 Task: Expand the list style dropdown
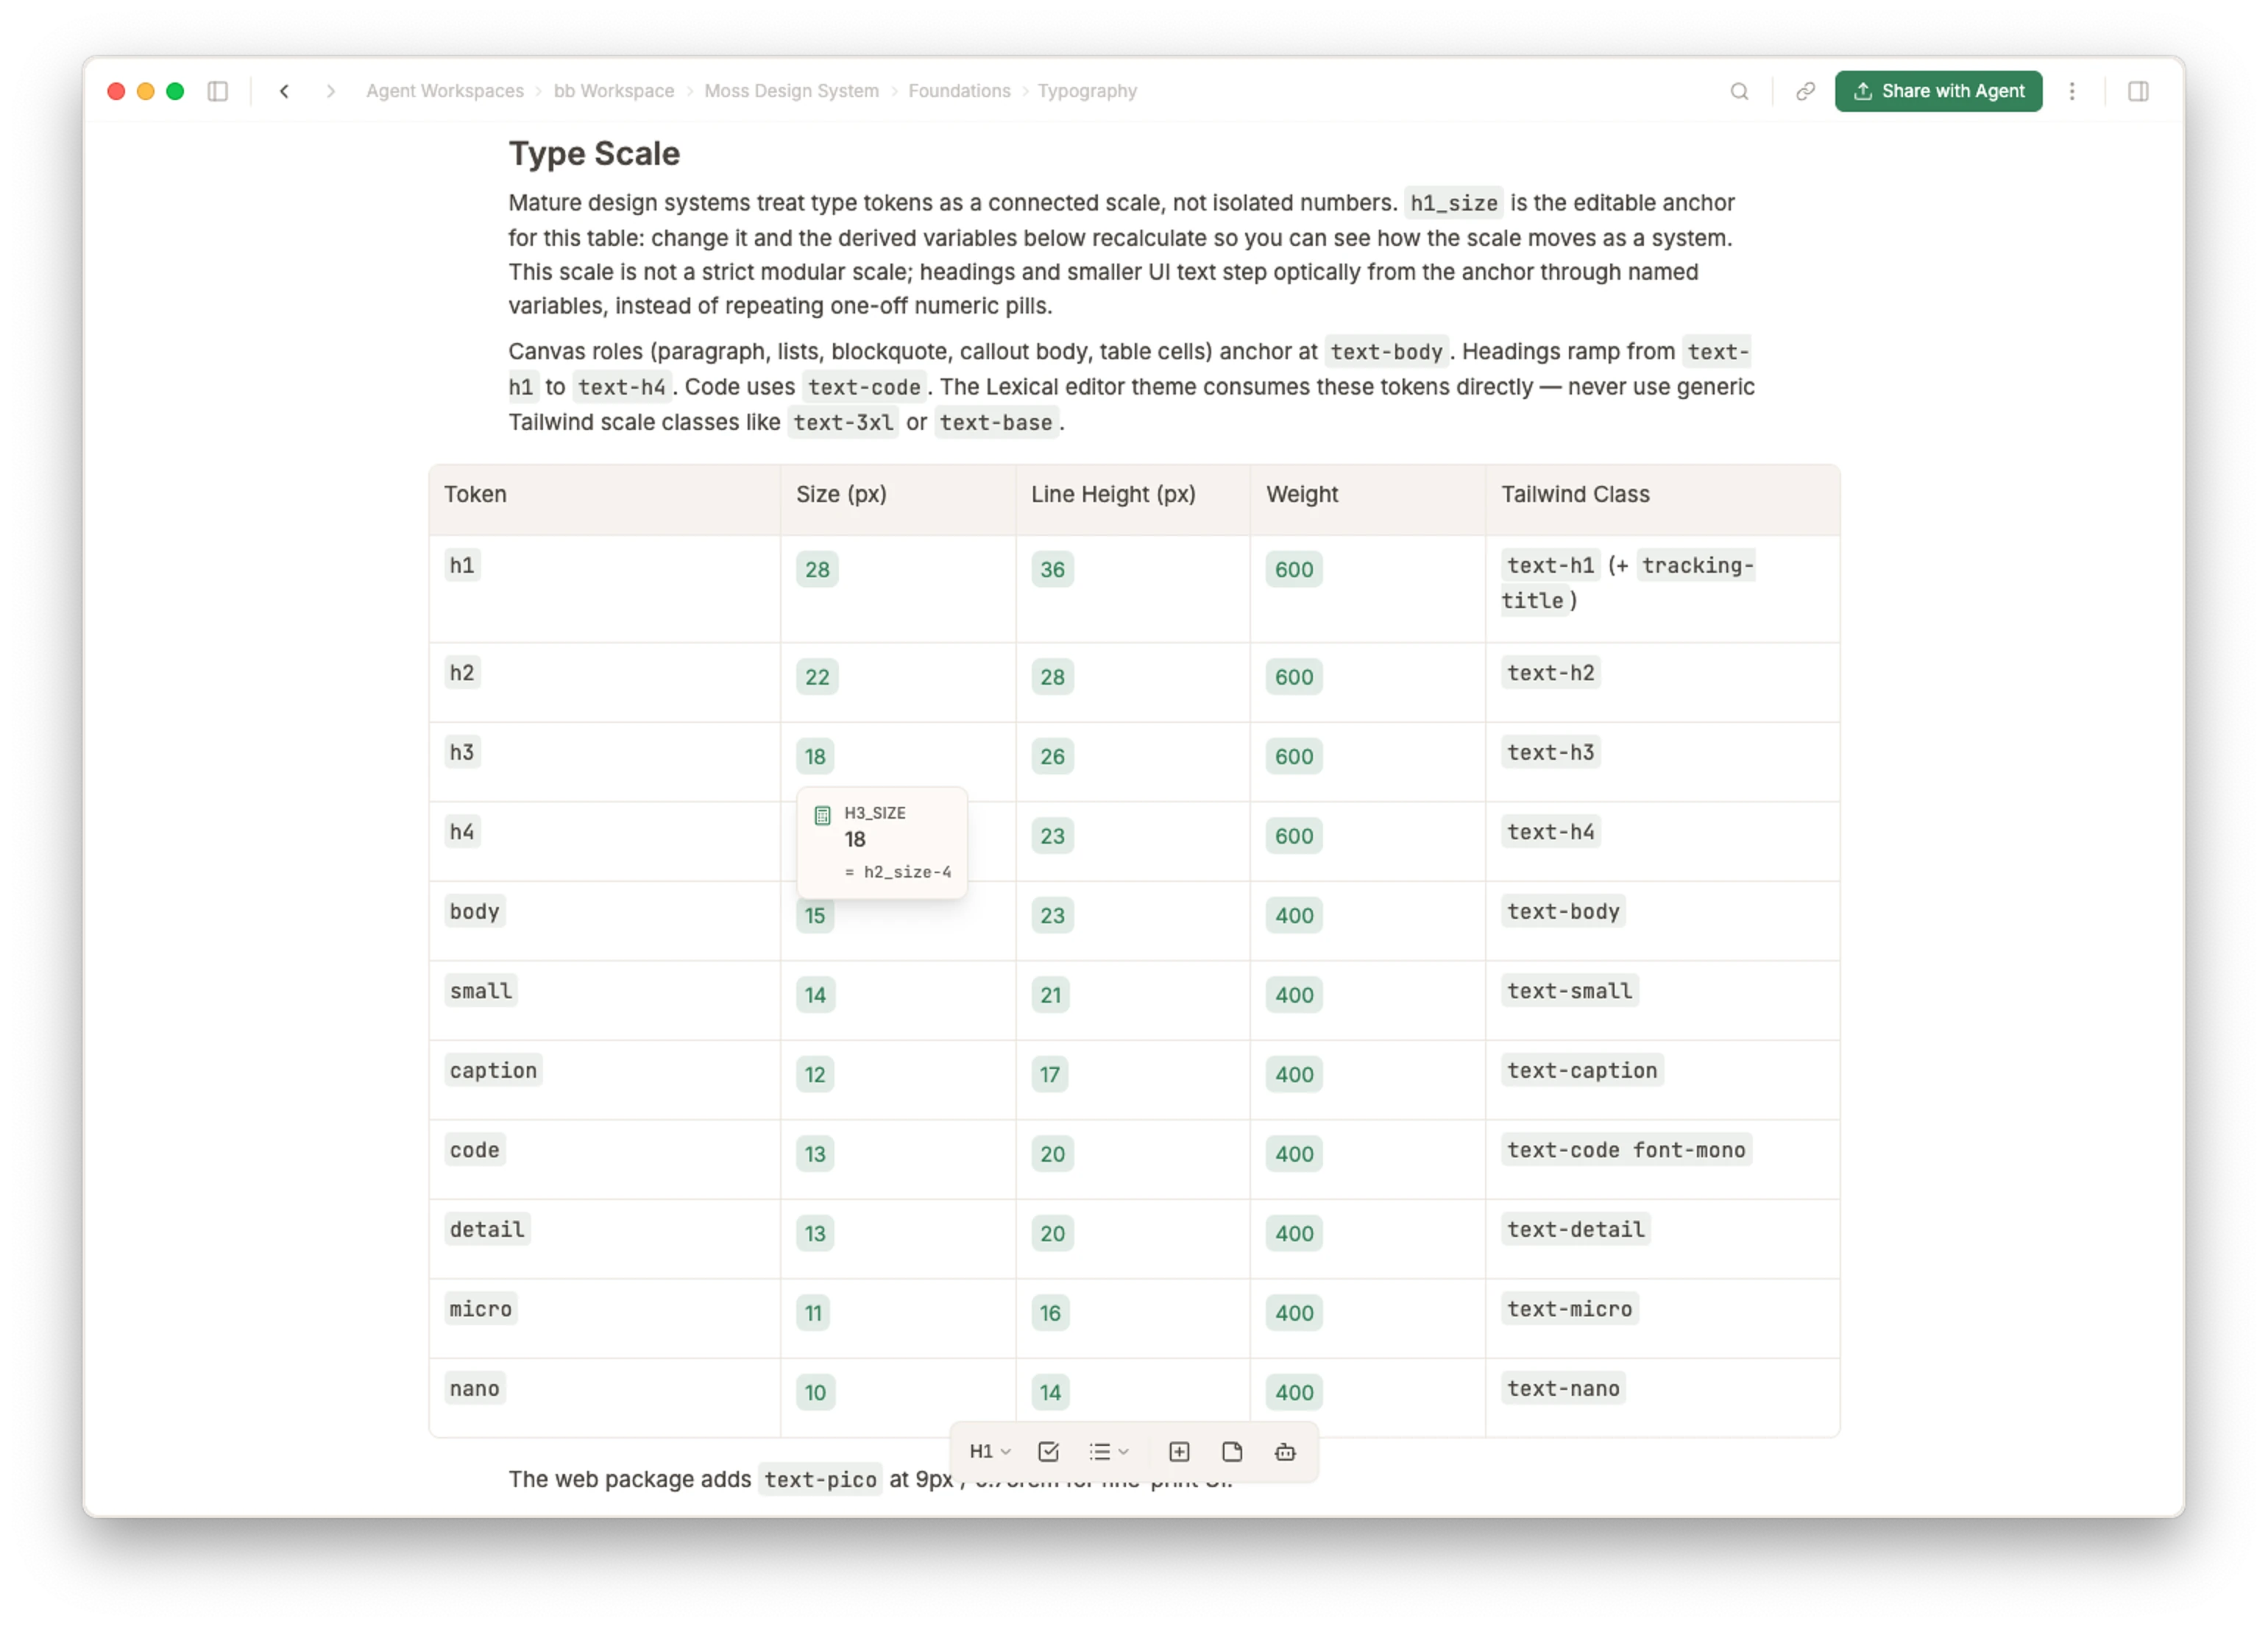(1109, 1451)
